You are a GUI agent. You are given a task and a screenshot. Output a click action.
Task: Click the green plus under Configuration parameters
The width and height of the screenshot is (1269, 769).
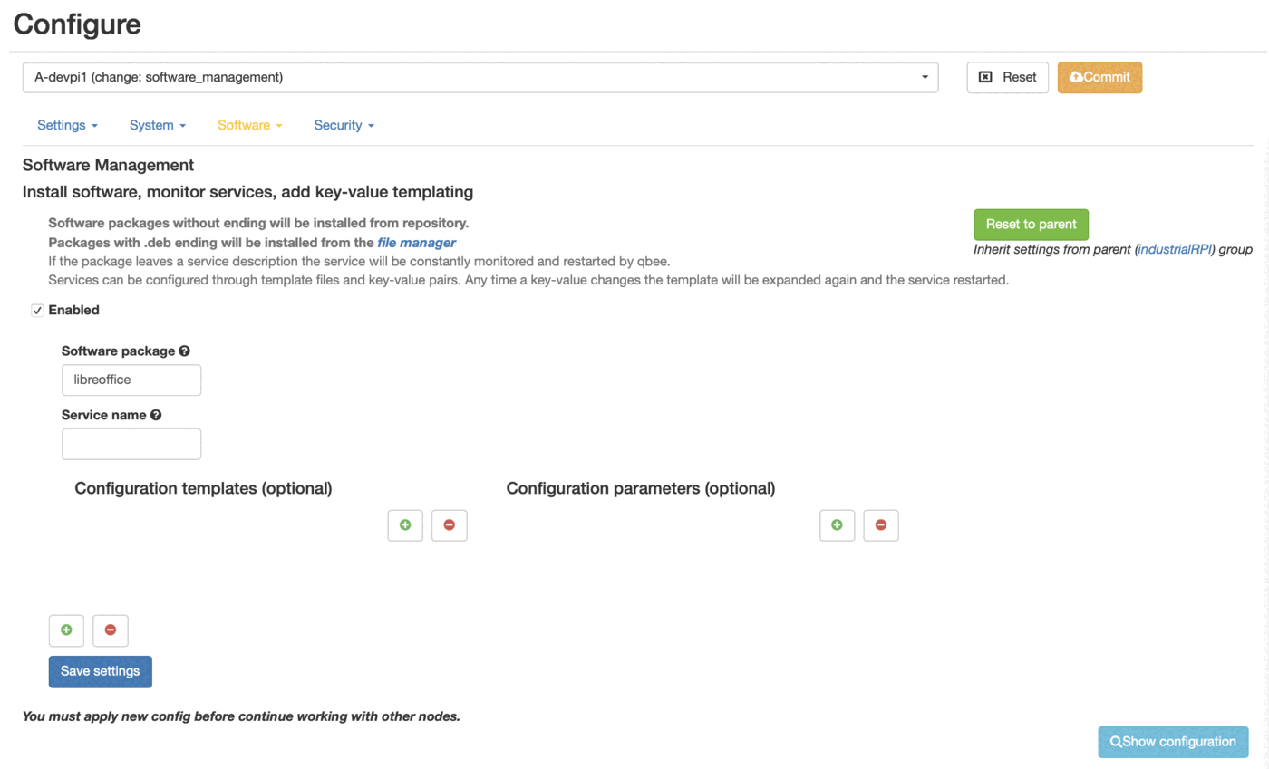click(837, 525)
